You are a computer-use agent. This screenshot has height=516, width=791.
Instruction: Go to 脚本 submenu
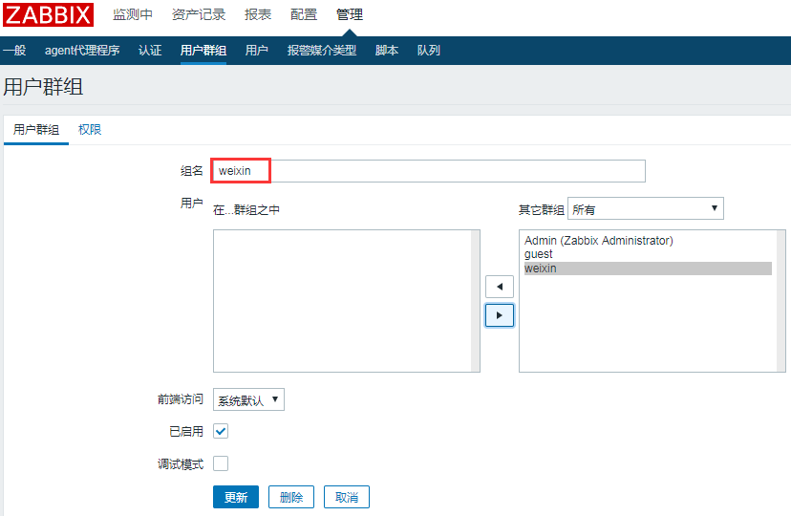click(387, 51)
